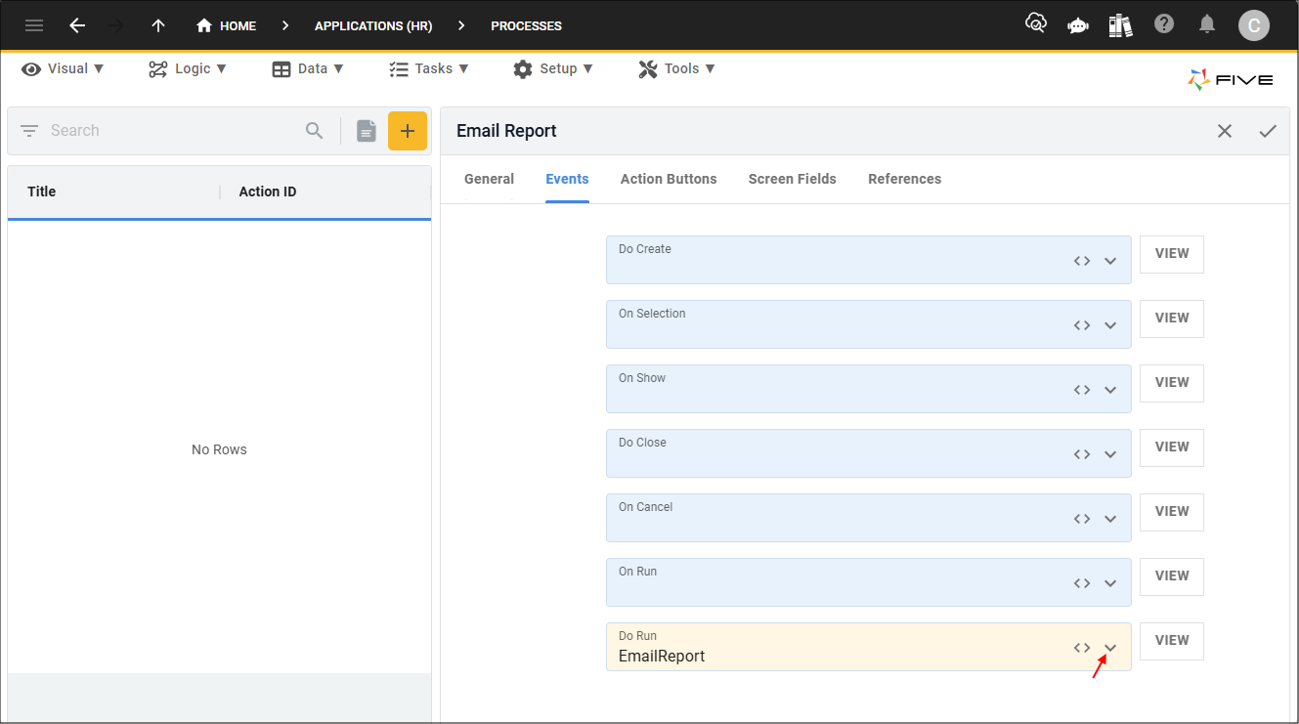Open the Do Create dropdown chevron
The image size is (1299, 724).
coord(1110,261)
